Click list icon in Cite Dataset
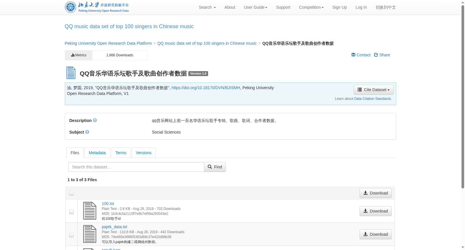This screenshot has width=465, height=250. click(x=360, y=90)
